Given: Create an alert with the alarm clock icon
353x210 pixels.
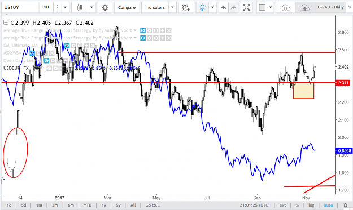Looking at the screenshot, I should (x=186, y=8).
